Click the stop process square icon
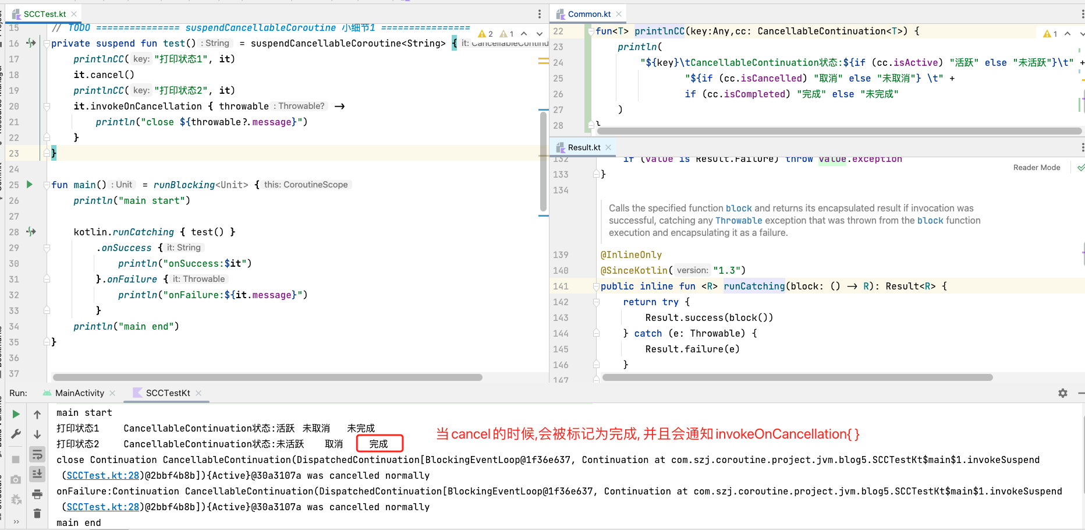 point(16,460)
